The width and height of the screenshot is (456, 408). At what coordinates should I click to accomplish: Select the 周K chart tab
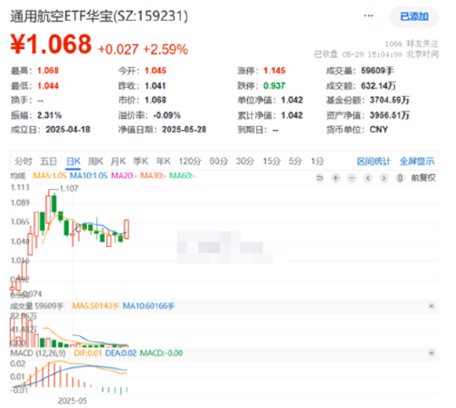(95, 161)
